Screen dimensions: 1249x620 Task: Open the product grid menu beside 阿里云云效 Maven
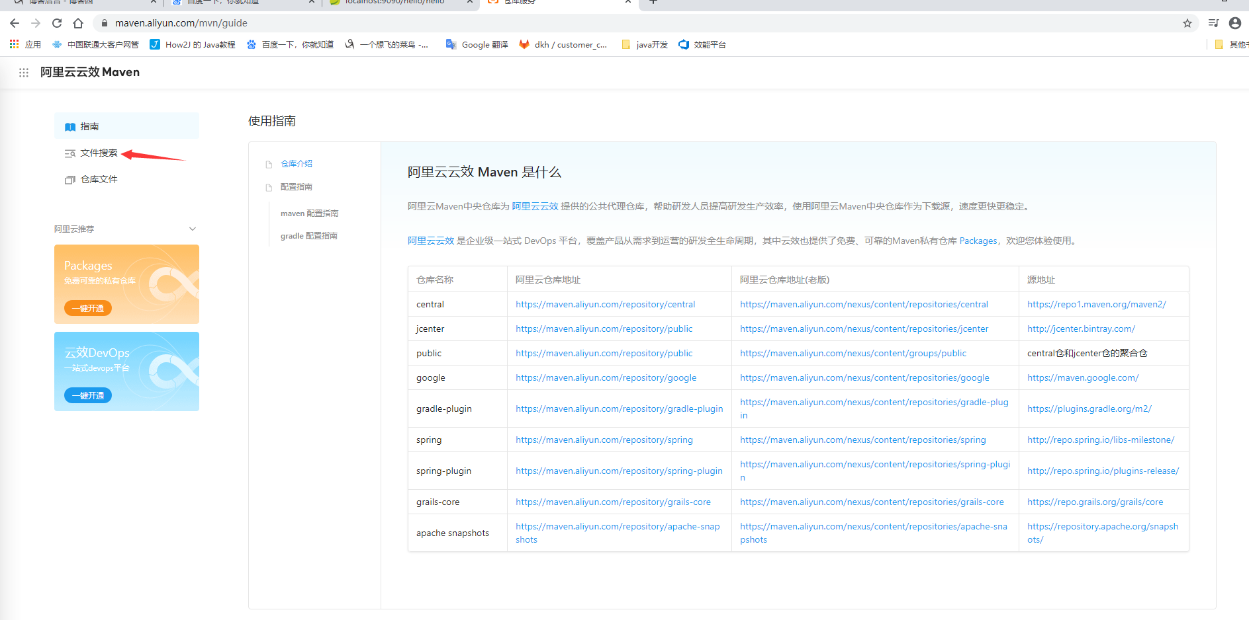[x=24, y=73]
